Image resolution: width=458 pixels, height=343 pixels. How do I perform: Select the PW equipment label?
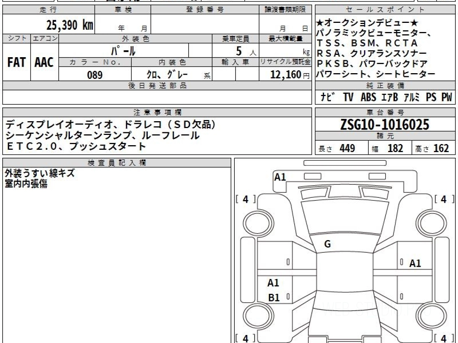pos(447,98)
